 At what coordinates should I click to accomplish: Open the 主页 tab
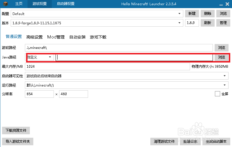(19, 4)
